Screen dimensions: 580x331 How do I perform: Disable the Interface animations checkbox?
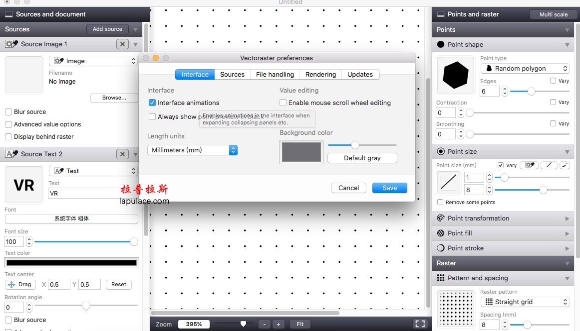pos(152,103)
